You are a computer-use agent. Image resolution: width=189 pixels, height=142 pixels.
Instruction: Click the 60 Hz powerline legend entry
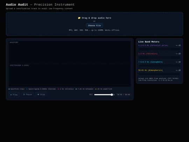coord(104,89)
